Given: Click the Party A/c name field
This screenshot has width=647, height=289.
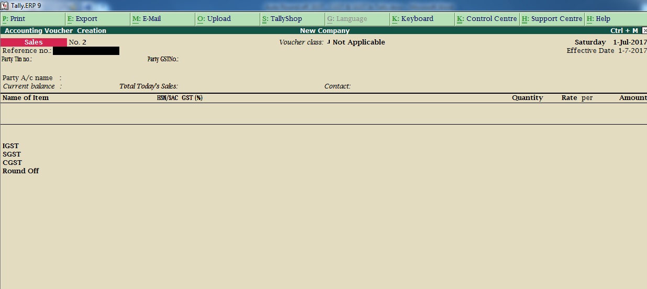Looking at the screenshot, I should (32, 78).
